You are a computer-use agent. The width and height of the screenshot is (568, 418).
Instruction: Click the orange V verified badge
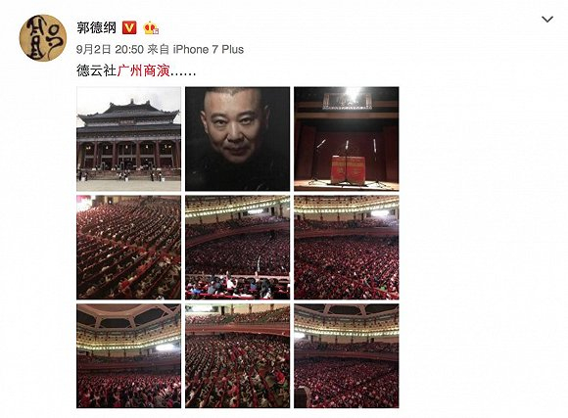[129, 27]
